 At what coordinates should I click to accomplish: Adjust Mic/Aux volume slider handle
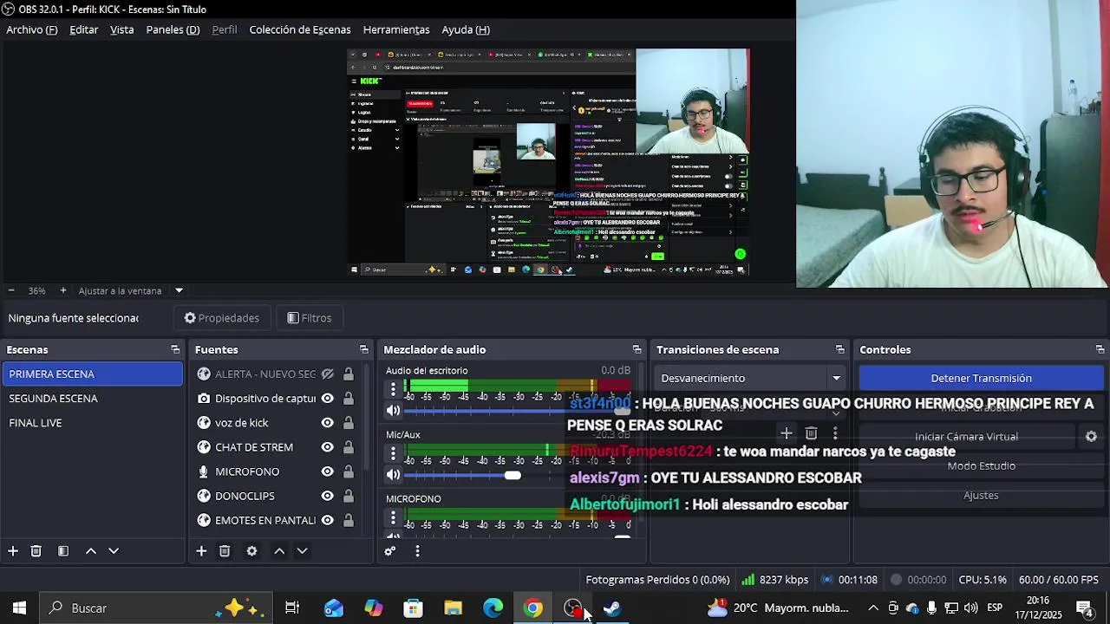pos(513,475)
